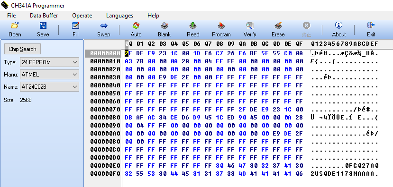Click ASCII text 0FG027A0 in row 000000E0
The width and height of the screenshot is (393, 187).
point(361,166)
